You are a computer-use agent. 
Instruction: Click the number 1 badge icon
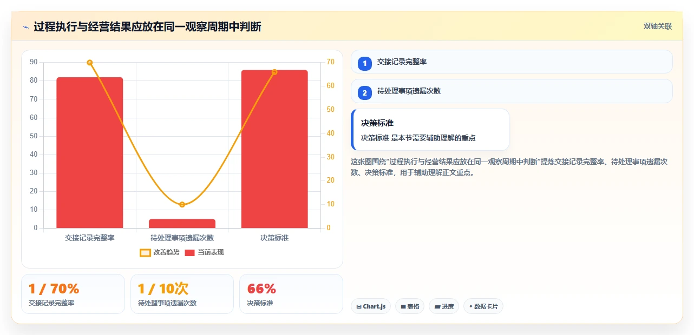364,63
